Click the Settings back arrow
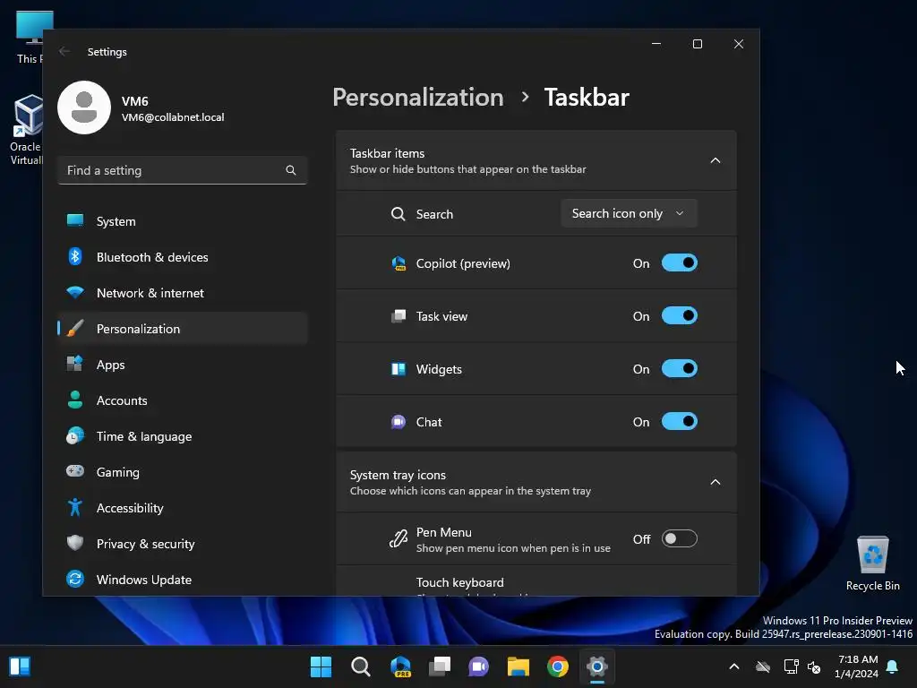 (64, 51)
